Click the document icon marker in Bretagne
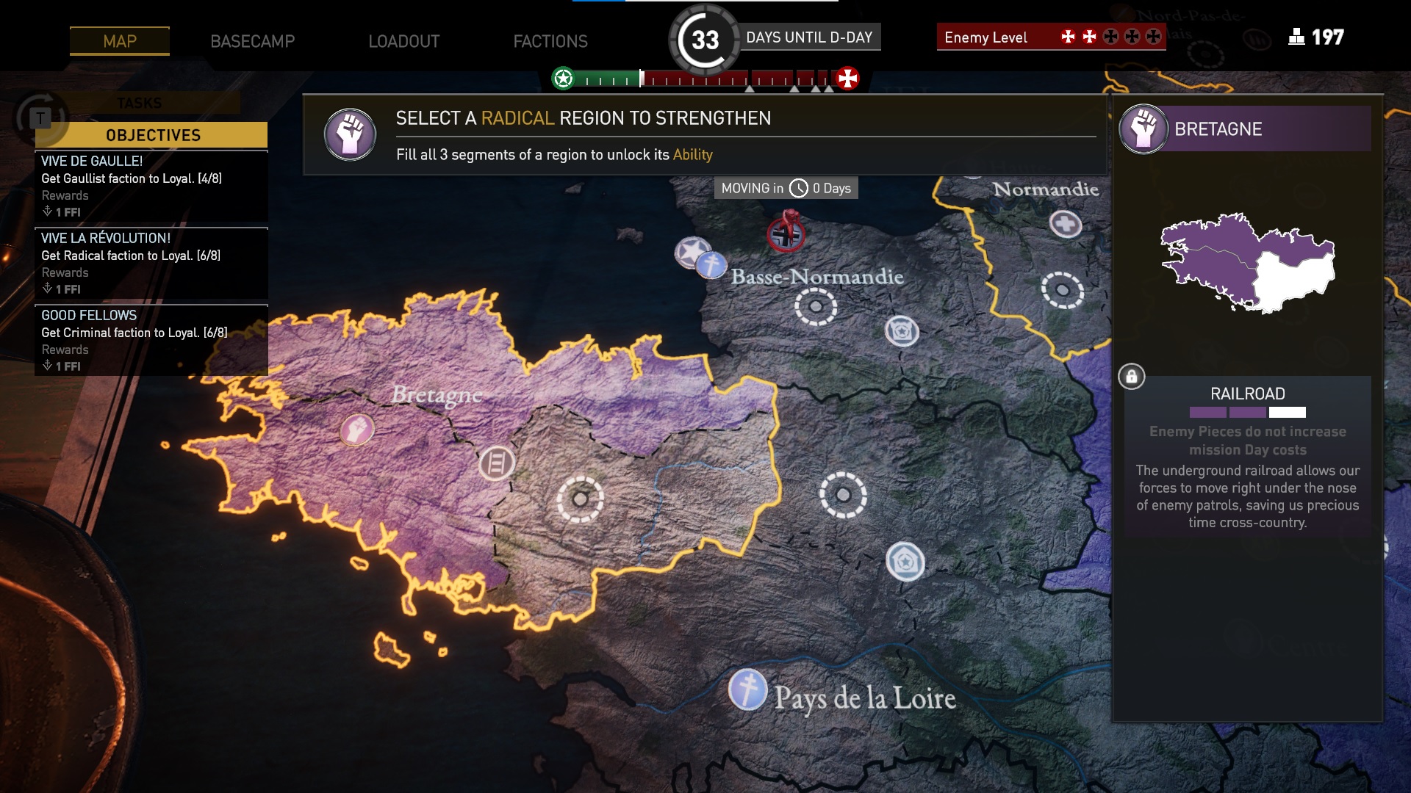The height and width of the screenshot is (793, 1411). click(x=497, y=463)
